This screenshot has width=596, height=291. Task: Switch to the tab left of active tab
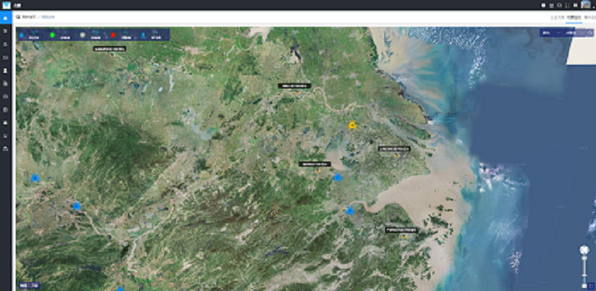(557, 17)
